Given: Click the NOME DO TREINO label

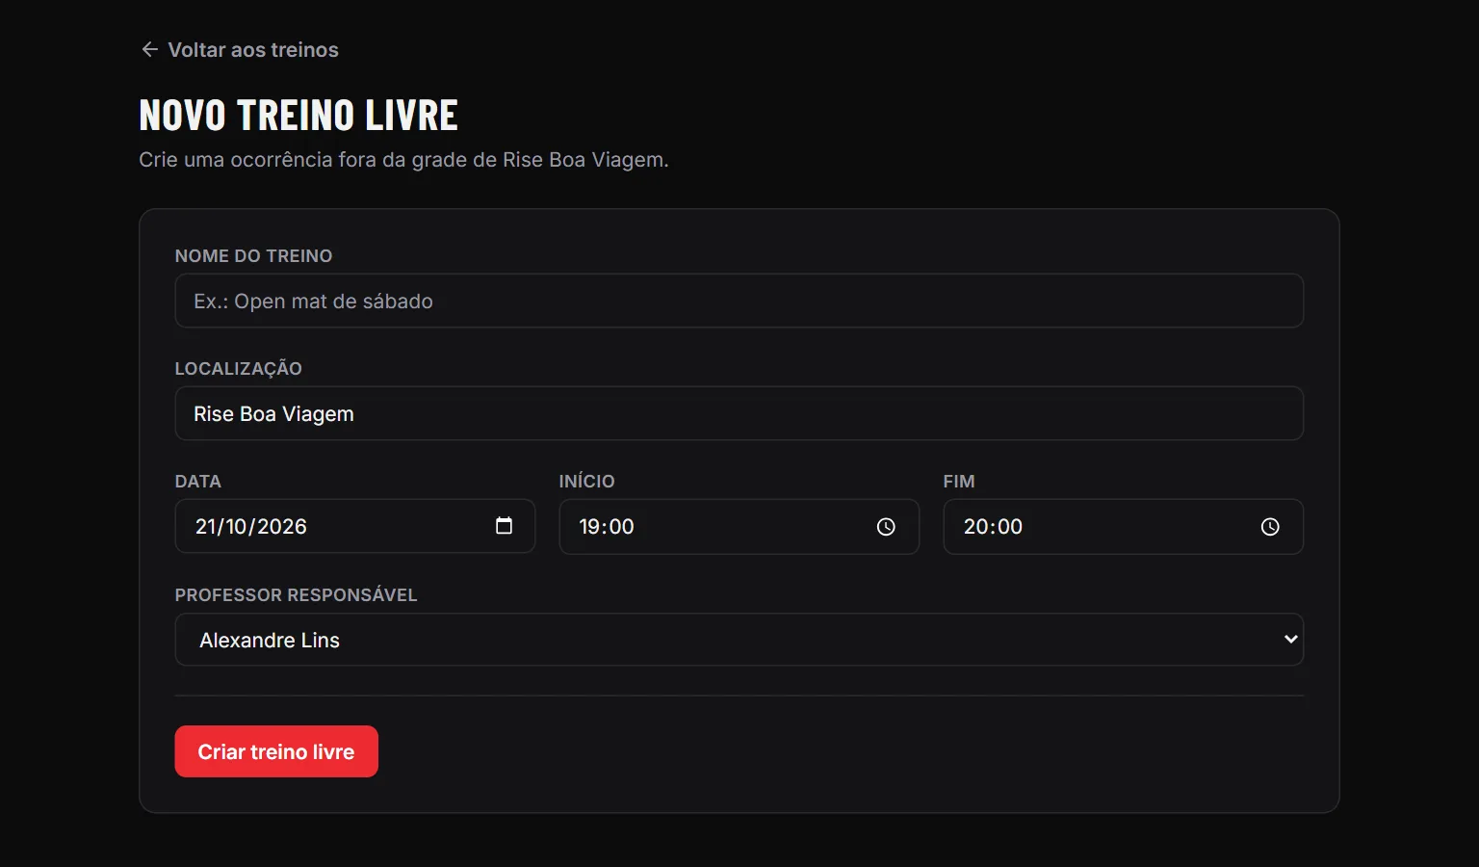Looking at the screenshot, I should pyautogui.click(x=253, y=255).
